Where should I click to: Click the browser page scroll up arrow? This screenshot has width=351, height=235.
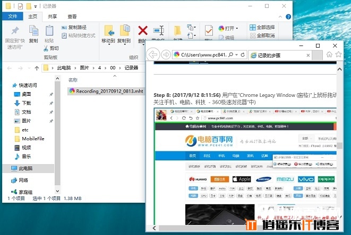click(340, 69)
